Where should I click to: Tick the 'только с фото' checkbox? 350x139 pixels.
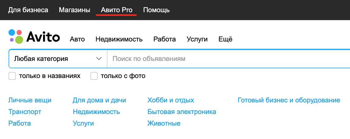(x=94, y=76)
